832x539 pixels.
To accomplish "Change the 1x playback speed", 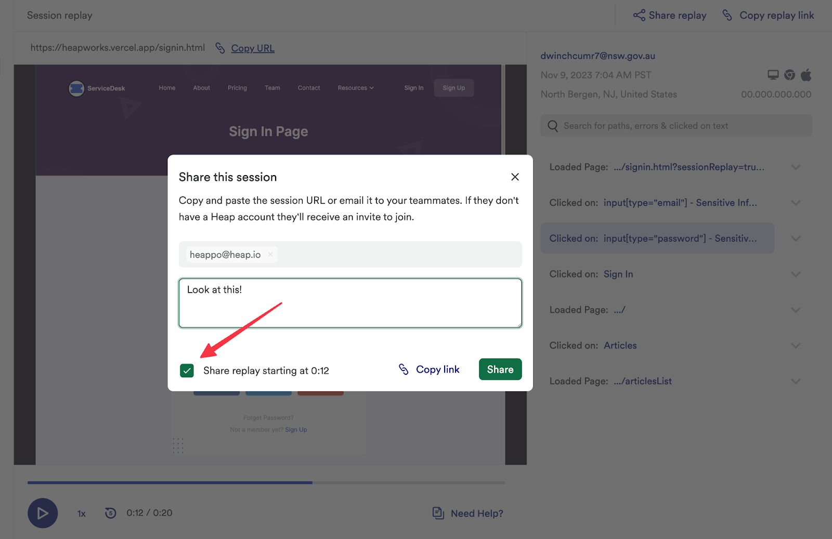I will click(x=82, y=514).
